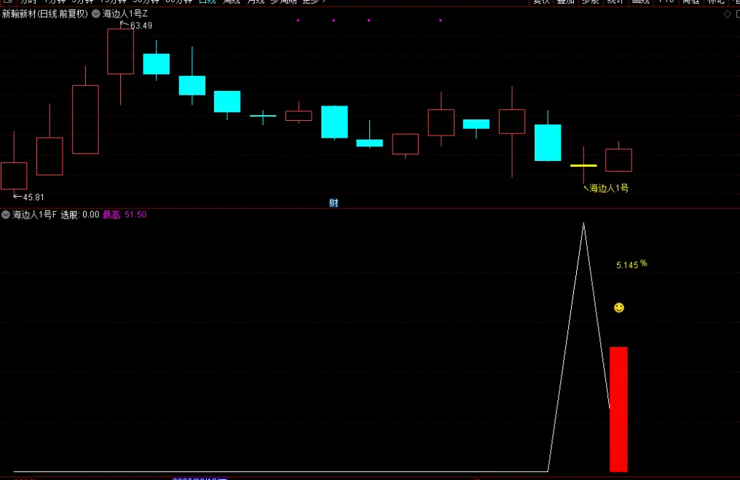Click the 新瀚新材 stock title
Viewport: 740px width, 480px height.
[x=44, y=14]
